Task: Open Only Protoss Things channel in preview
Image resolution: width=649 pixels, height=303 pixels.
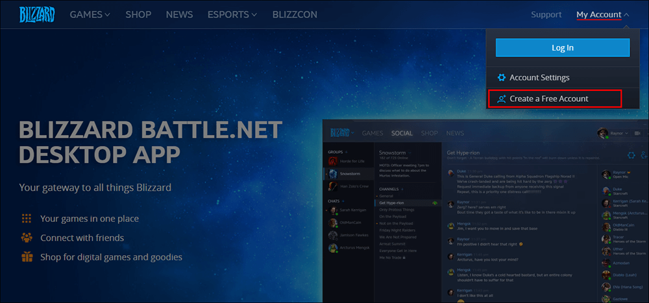Action: 397,210
